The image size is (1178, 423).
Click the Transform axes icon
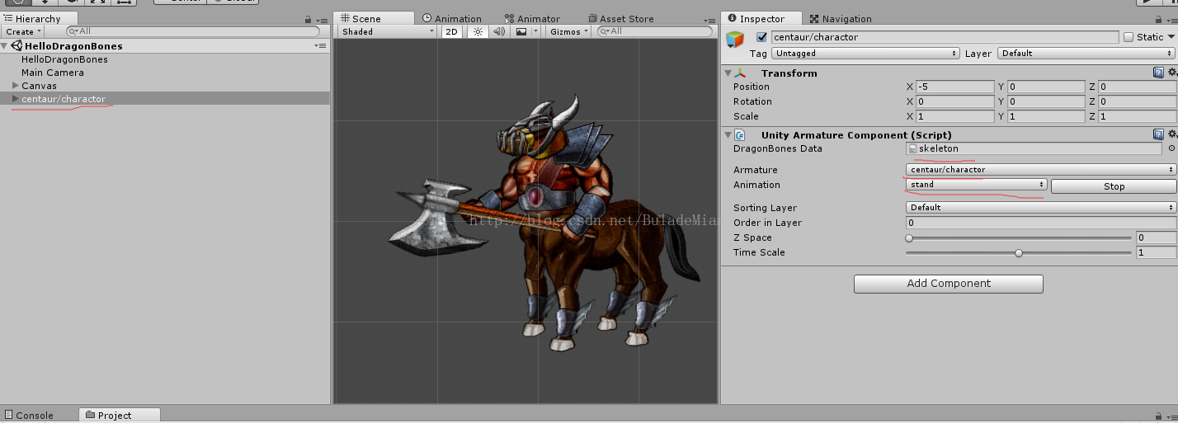click(741, 73)
